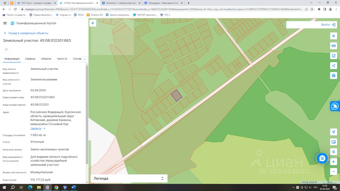
Task: Switch to the Сервисы tab
Action: tap(30, 59)
